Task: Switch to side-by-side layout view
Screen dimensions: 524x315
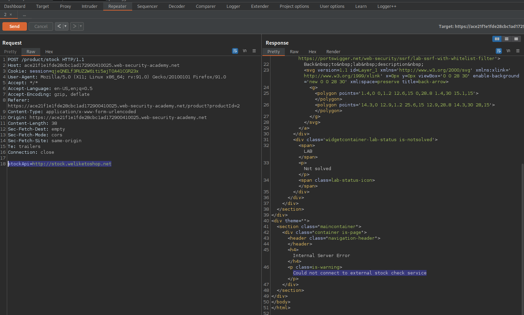Action: (x=497, y=39)
